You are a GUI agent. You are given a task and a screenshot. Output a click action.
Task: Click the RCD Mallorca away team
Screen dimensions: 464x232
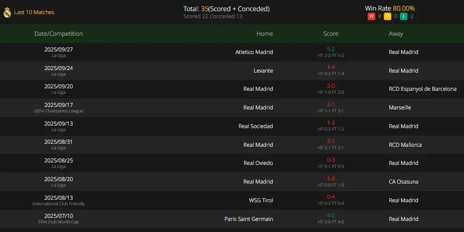(x=405, y=145)
